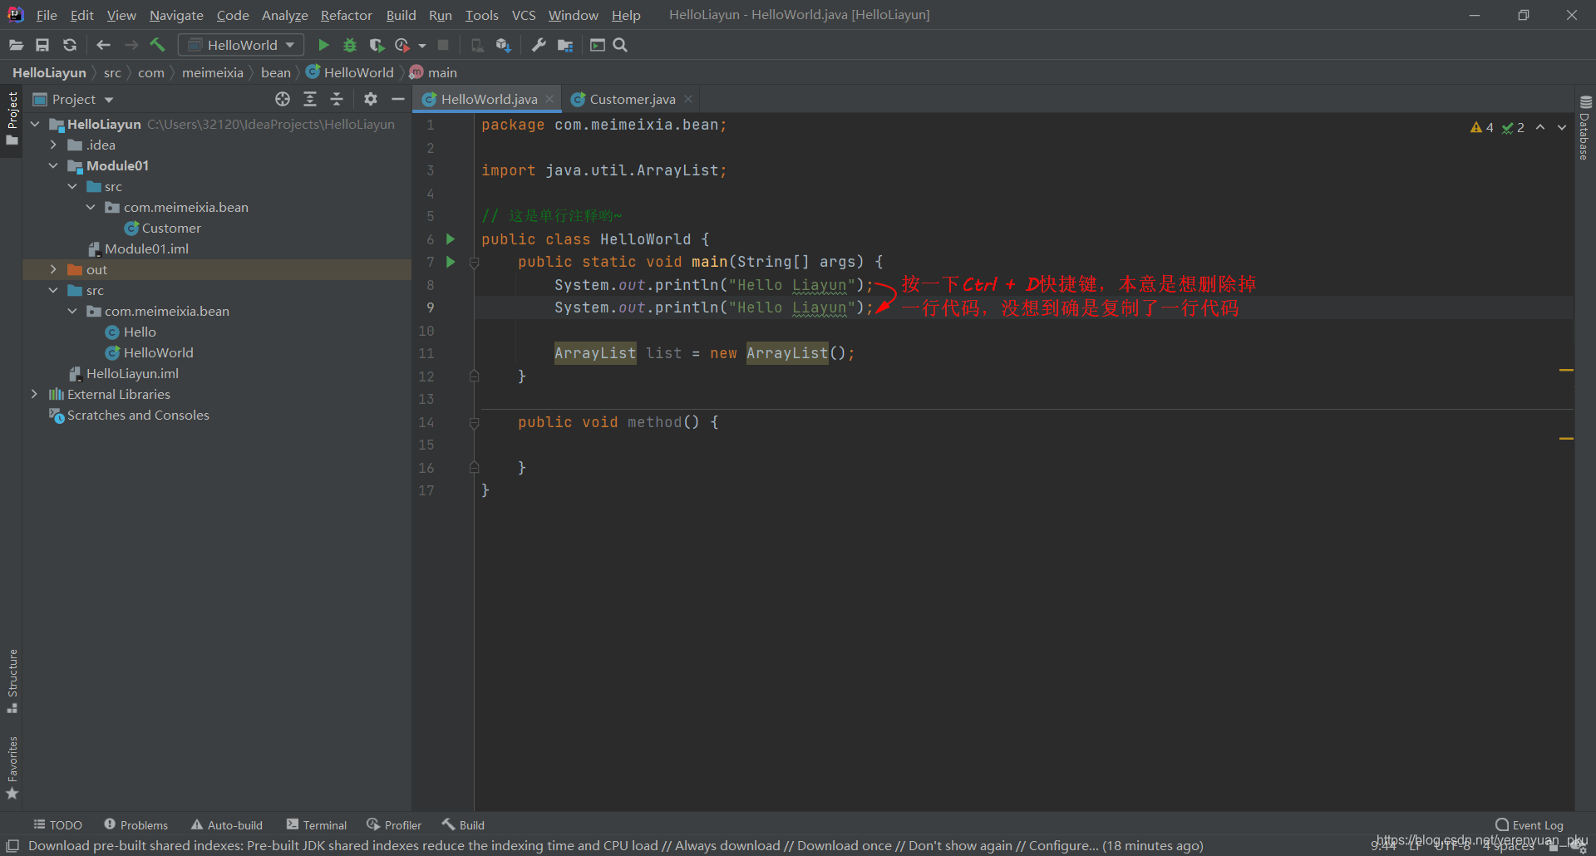This screenshot has width=1596, height=856.
Task: Fold the main method at line 7
Action: (474, 263)
